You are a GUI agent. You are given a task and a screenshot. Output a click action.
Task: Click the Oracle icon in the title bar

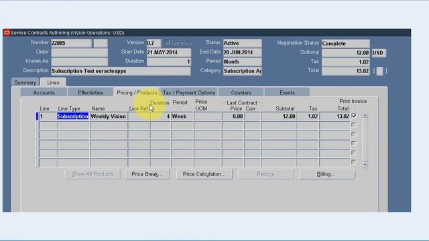[7, 33]
